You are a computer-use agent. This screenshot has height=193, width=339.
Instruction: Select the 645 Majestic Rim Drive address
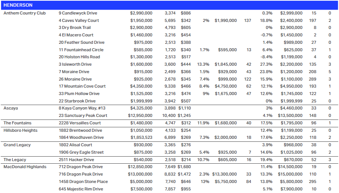[81, 189]
